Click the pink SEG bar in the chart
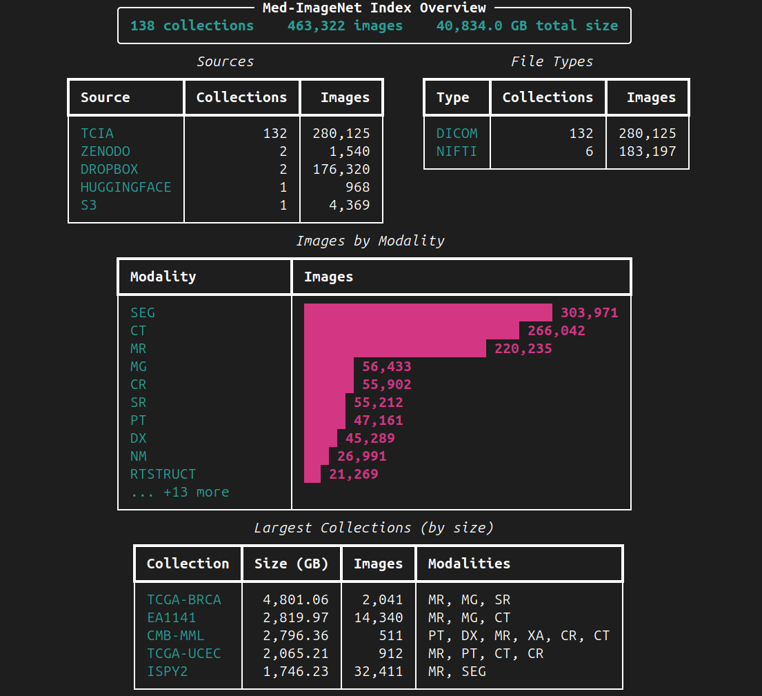This screenshot has height=696, width=762. [x=428, y=312]
